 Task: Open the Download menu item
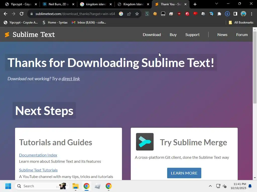coord(152,34)
